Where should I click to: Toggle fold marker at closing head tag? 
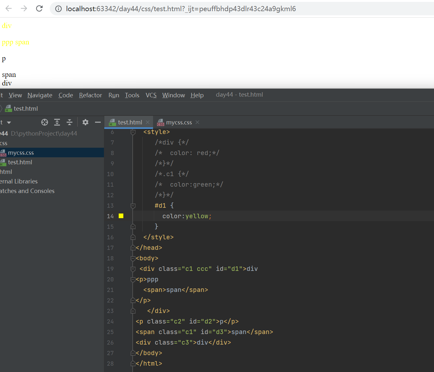(133, 248)
